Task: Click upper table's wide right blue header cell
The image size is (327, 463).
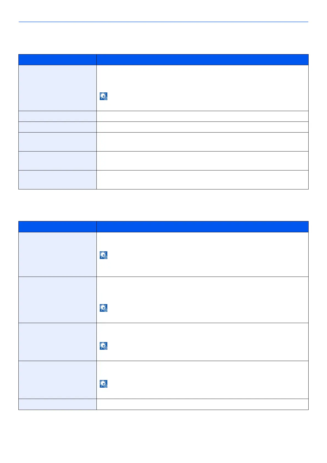Action: click(202, 60)
